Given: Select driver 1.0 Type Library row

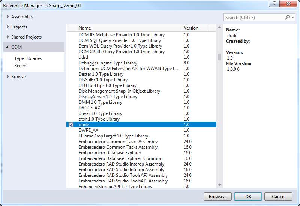Looking at the screenshot, I should click(141, 113).
